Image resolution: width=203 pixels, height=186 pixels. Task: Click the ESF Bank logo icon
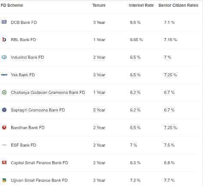(4, 145)
